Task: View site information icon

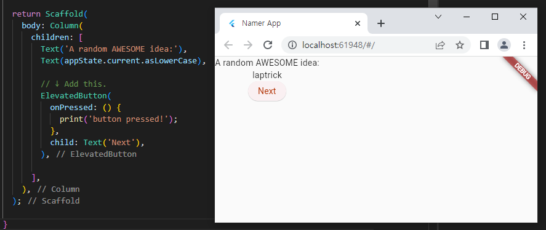Action: (x=293, y=45)
